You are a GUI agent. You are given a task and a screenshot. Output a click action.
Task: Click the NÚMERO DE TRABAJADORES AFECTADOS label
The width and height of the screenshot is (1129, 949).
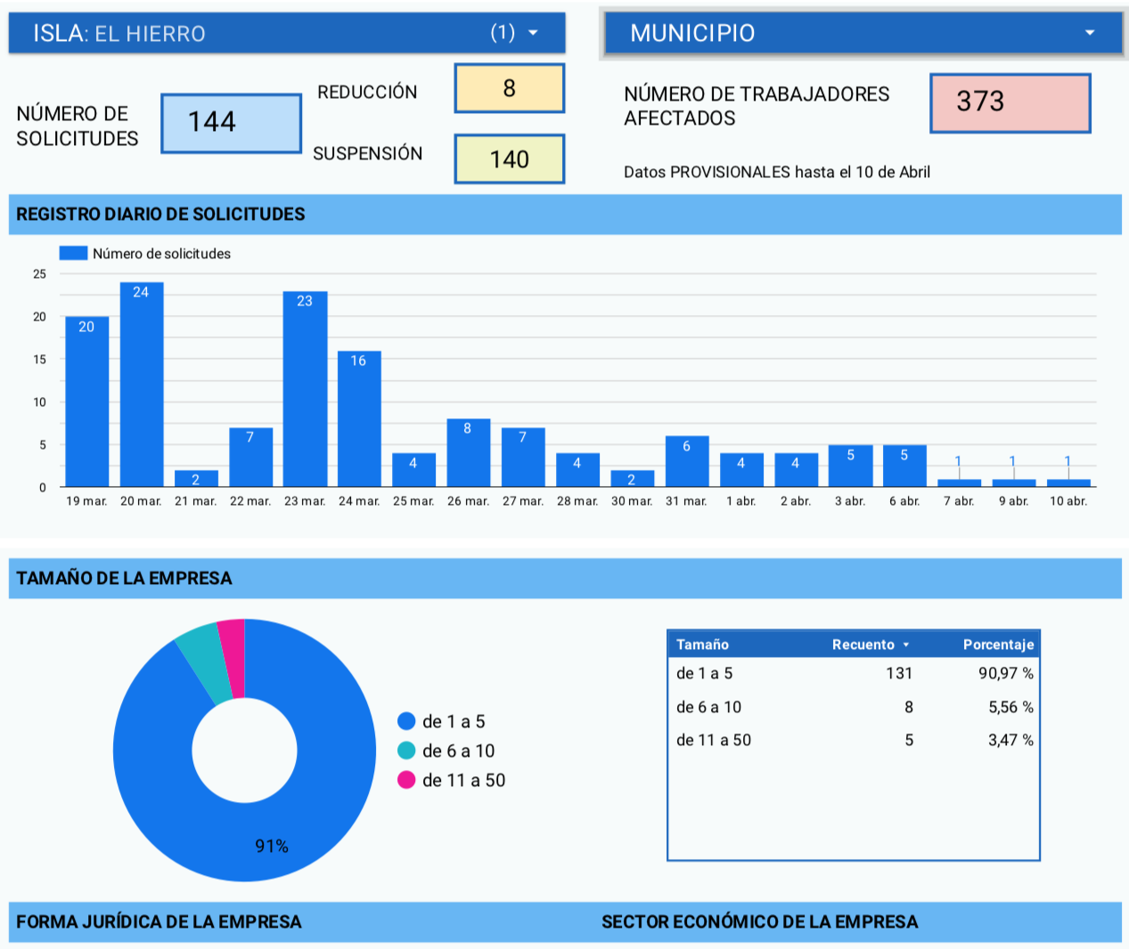click(x=757, y=106)
